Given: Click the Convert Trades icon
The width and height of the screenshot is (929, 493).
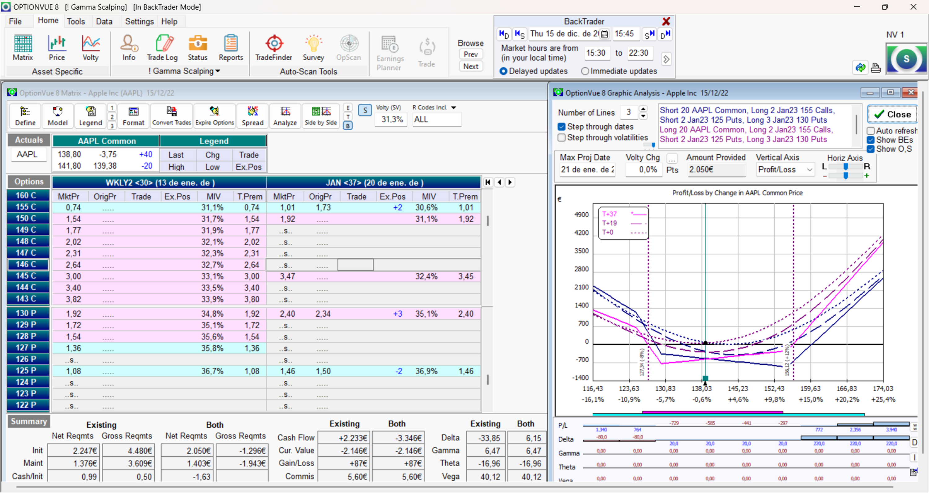Looking at the screenshot, I should coord(172,116).
